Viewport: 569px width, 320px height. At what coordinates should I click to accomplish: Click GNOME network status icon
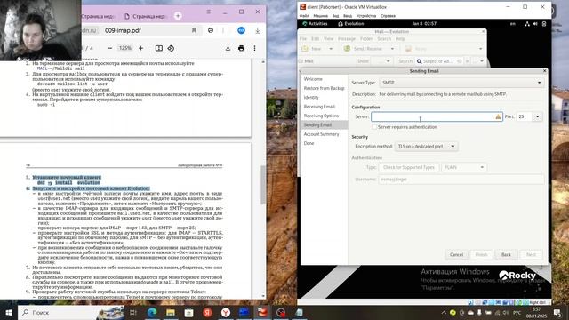tap(527, 24)
